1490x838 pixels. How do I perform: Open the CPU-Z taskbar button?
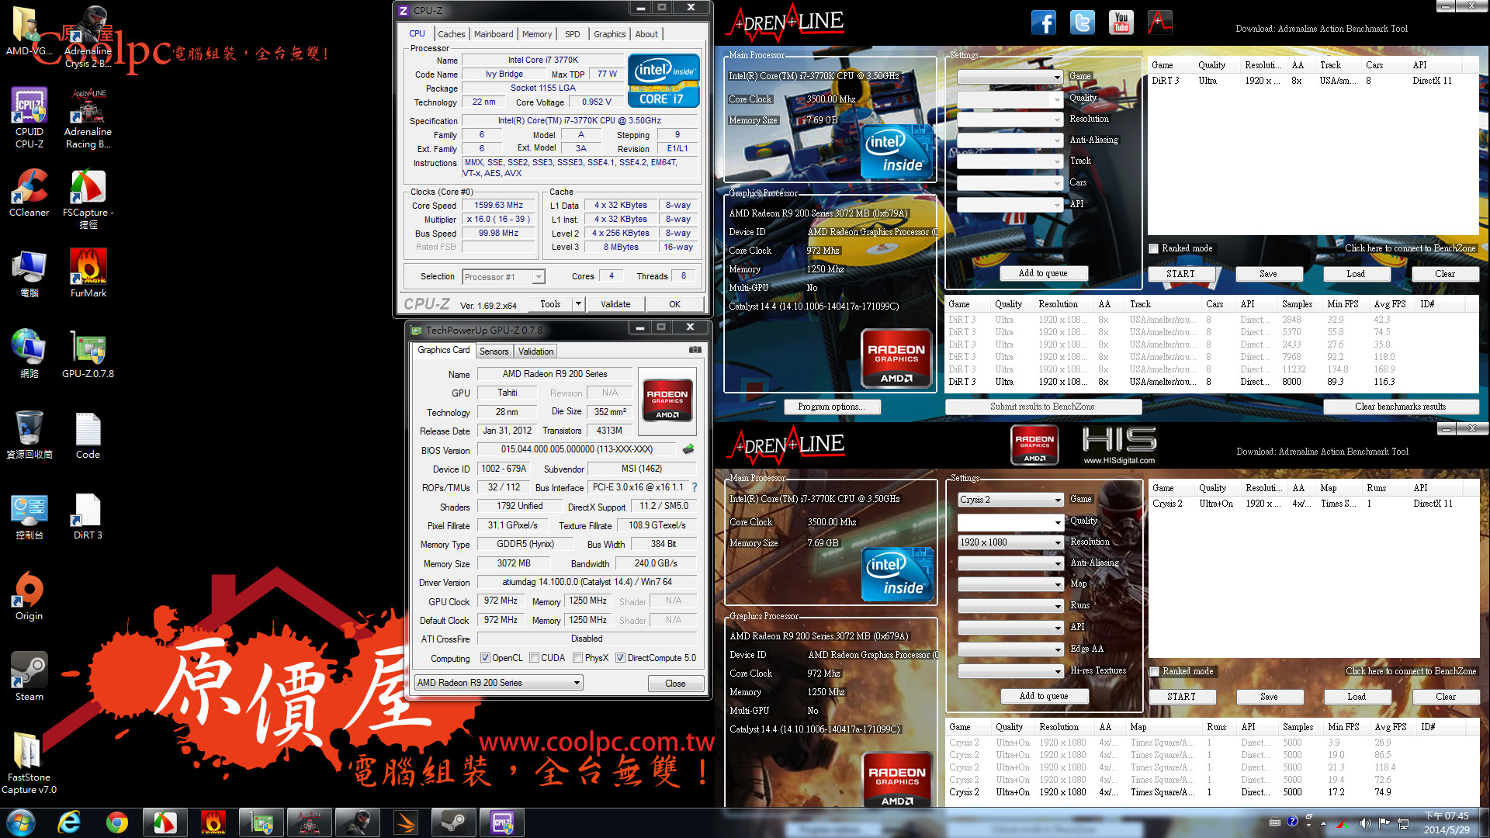tap(502, 822)
